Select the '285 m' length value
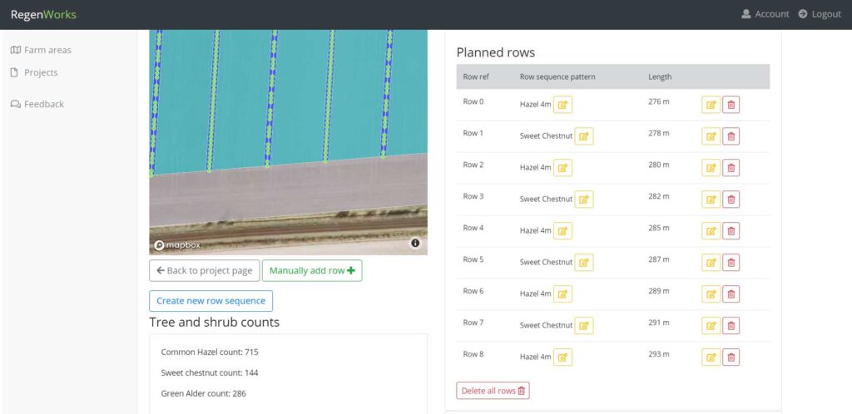 coord(659,228)
